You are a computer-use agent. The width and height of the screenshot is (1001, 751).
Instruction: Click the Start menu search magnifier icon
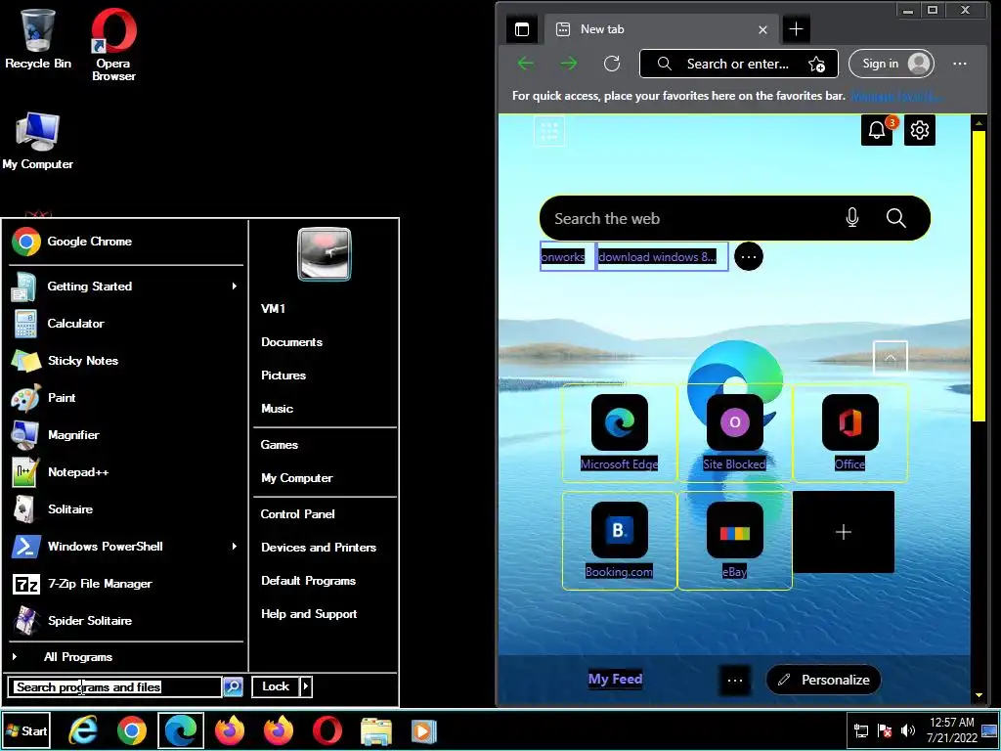coord(233,687)
